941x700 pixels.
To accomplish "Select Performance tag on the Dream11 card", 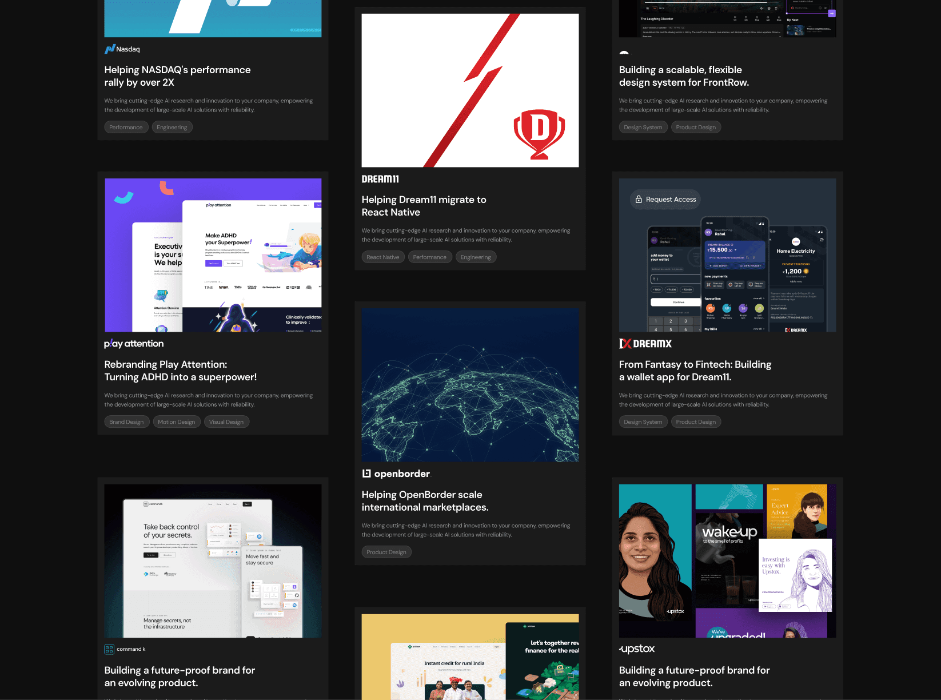I will [x=430, y=257].
